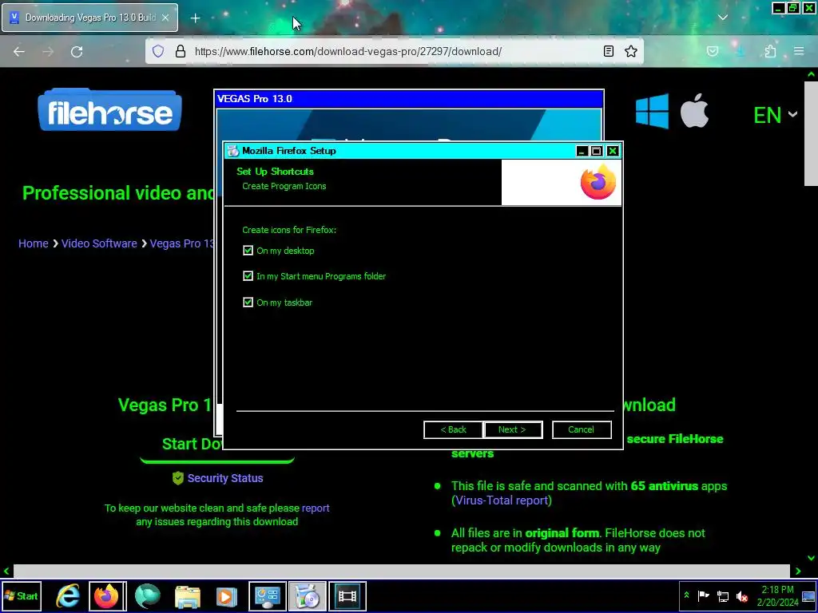Viewport: 818px width, 613px height.
Task: Expand the EN language dropdown
Action: point(775,115)
